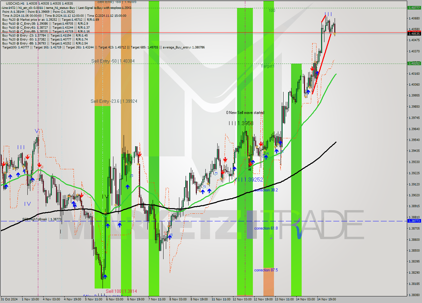Click the '7 Nov 11:00' time label
Viewport: 422px width, 303px height.
point(157,299)
